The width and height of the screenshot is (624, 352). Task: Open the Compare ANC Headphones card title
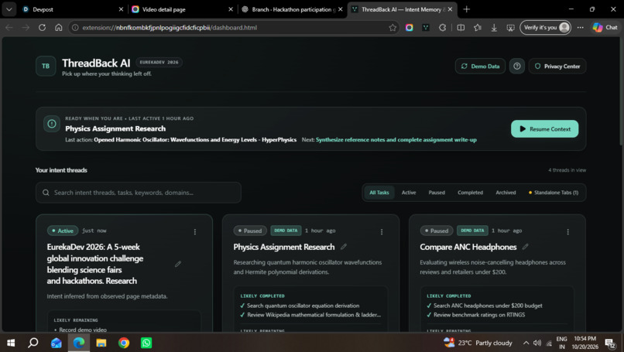pos(468,247)
